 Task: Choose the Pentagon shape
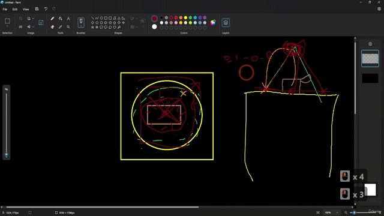[97, 23]
